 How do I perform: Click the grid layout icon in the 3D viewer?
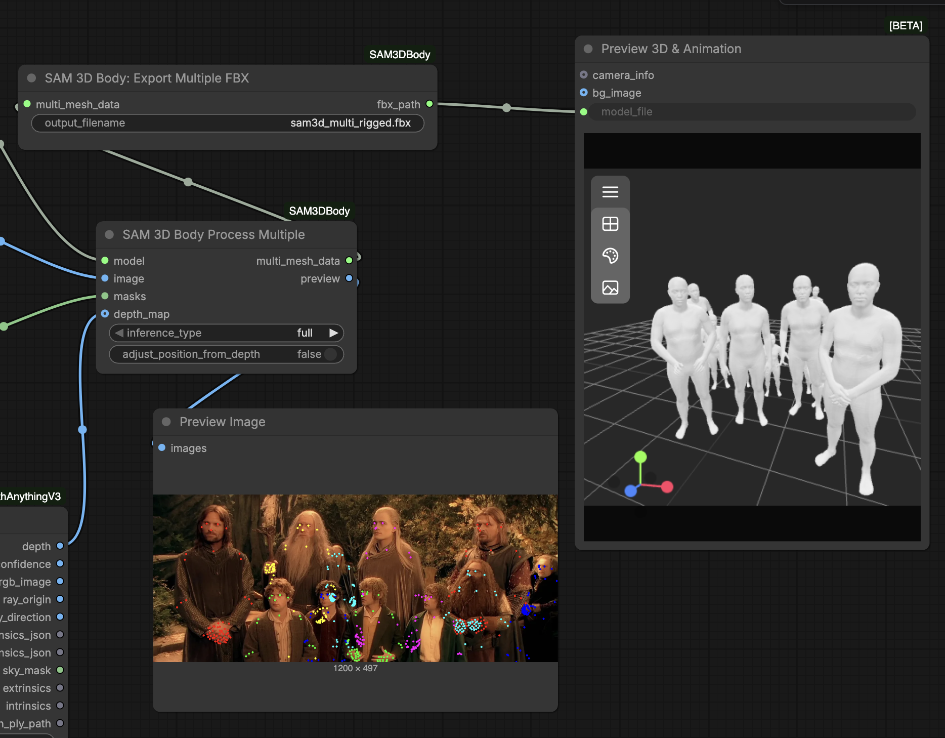click(x=610, y=224)
